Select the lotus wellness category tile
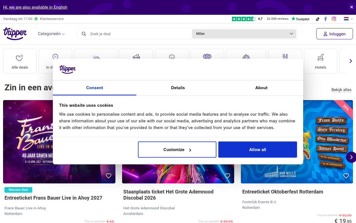This screenshot has height=223, width=356. (x=246, y=54)
